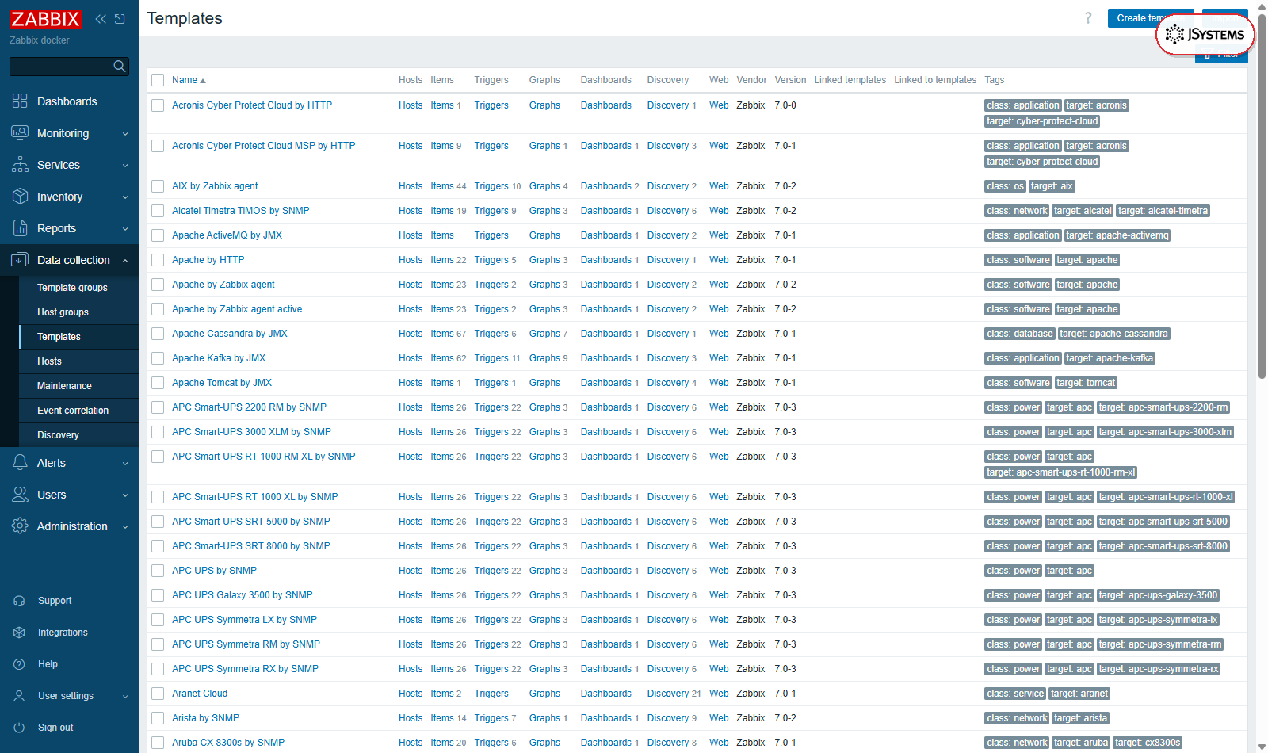Click the Services hierarchy icon
The image size is (1268, 753).
point(20,165)
